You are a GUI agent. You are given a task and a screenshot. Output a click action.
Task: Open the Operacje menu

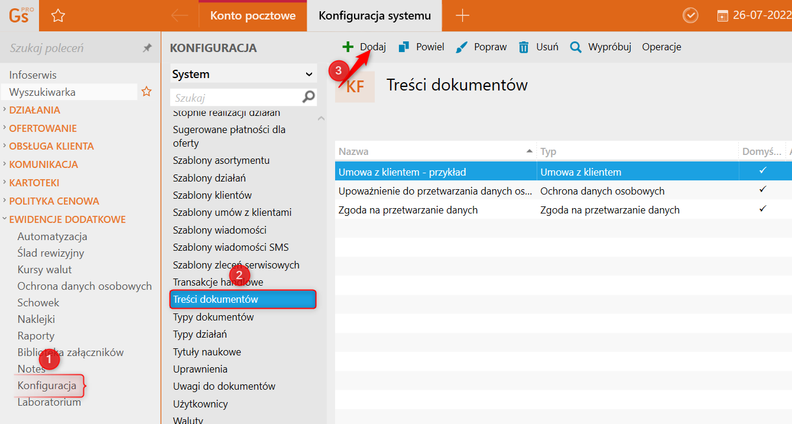pyautogui.click(x=661, y=47)
